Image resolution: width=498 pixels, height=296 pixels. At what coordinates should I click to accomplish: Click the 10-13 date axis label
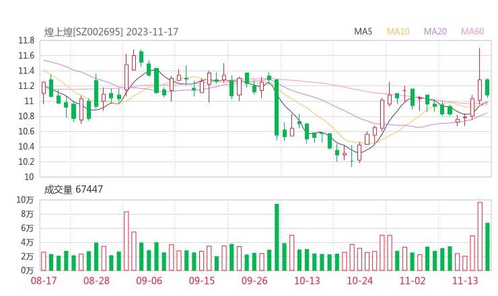coord(307,280)
